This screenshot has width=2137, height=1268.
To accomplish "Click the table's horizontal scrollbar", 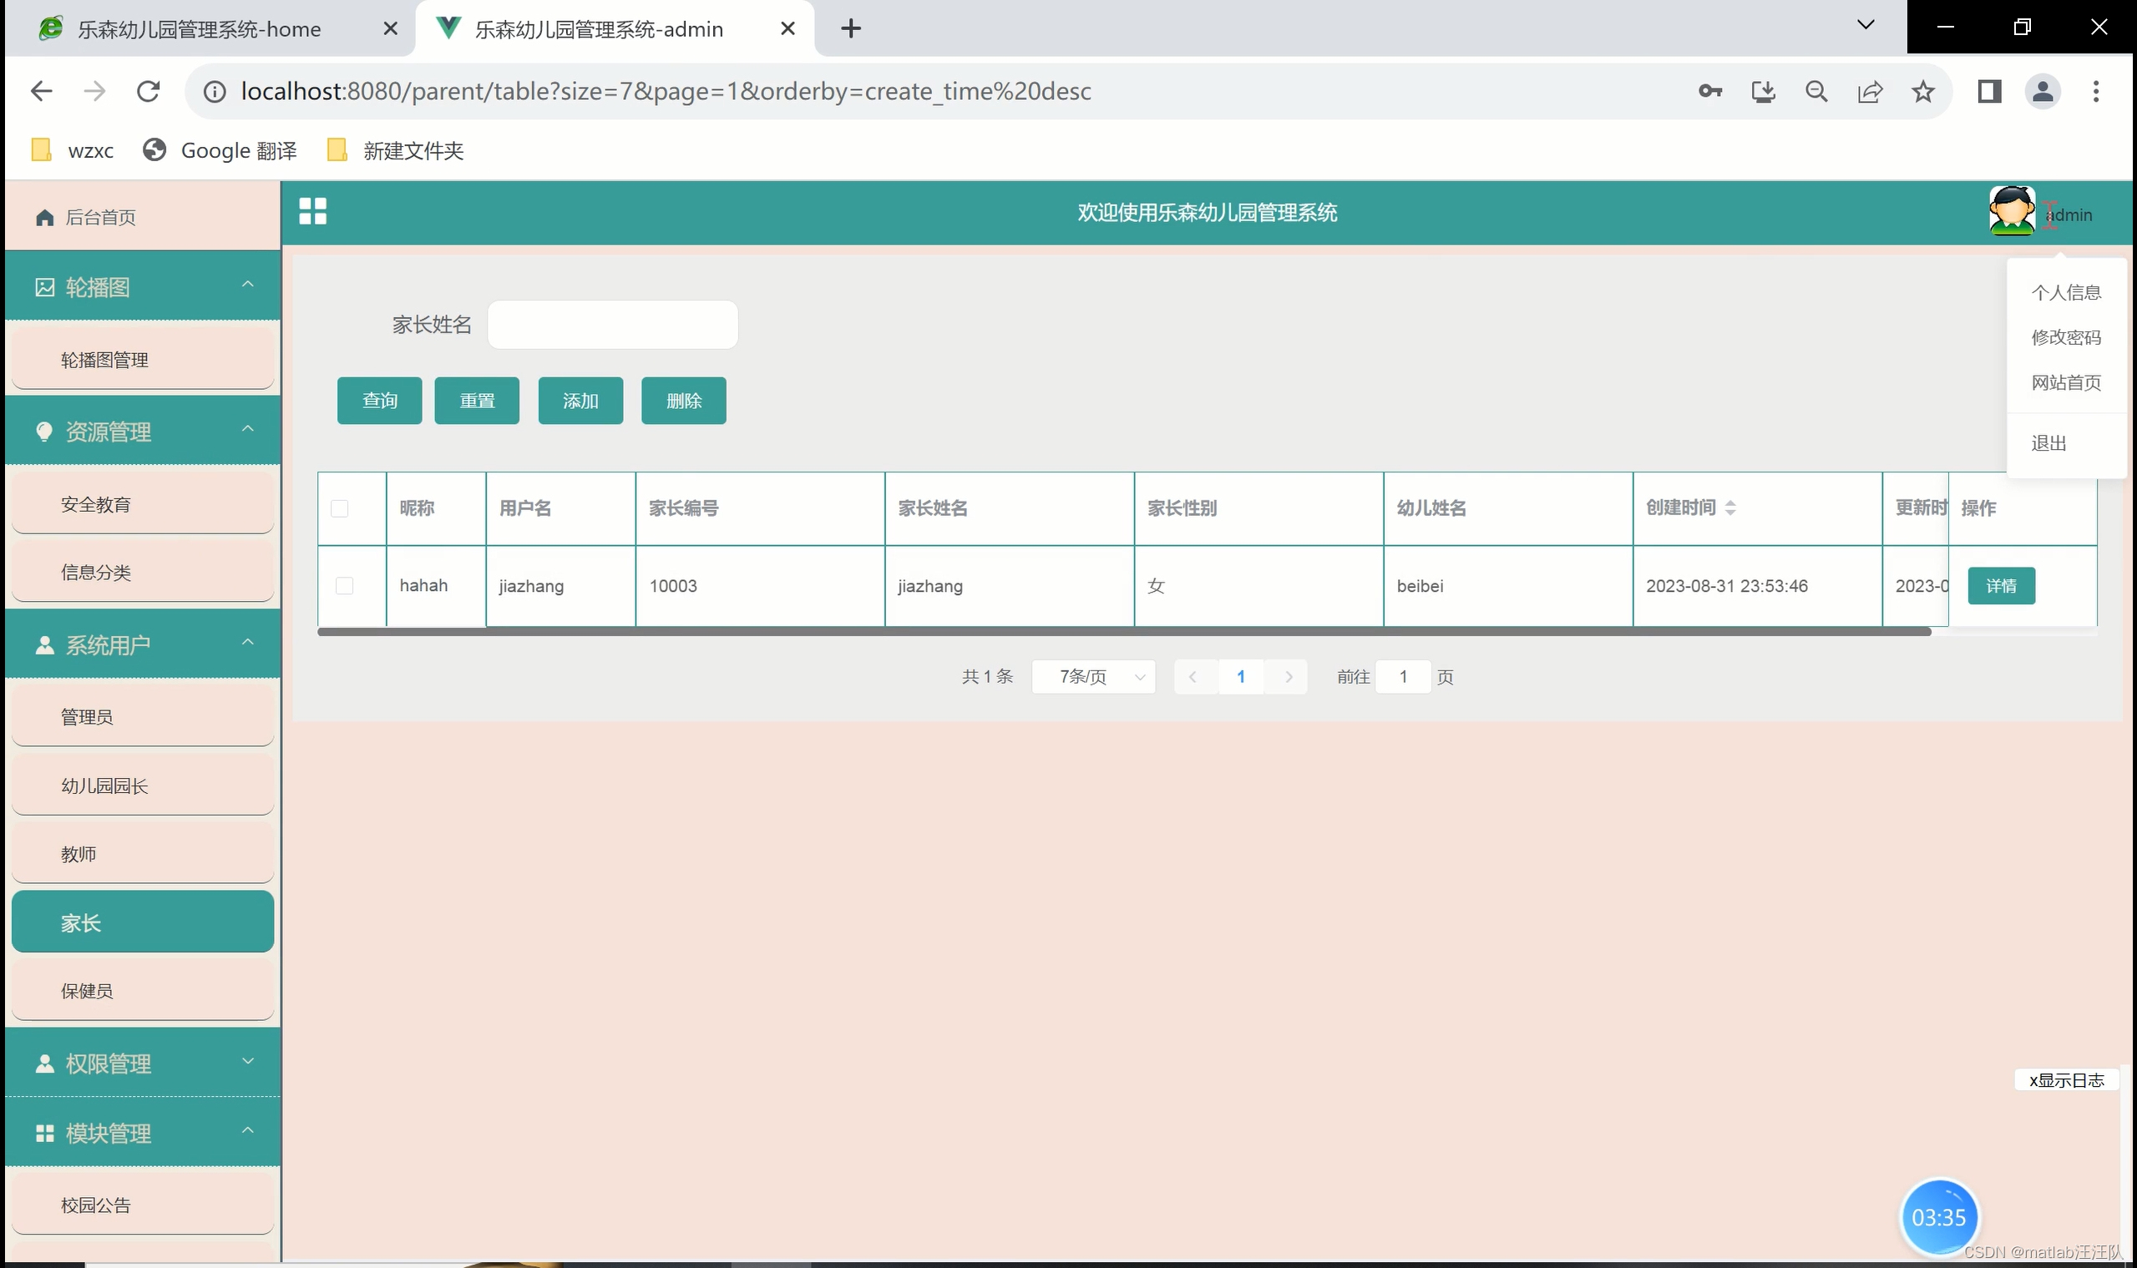I will (x=1123, y=632).
